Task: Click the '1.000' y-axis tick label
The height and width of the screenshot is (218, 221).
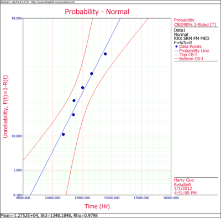Action: pos(18,170)
